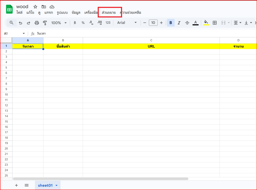Open the ส่วนขยาย menu
257x190 pixels.
[x=109, y=12]
